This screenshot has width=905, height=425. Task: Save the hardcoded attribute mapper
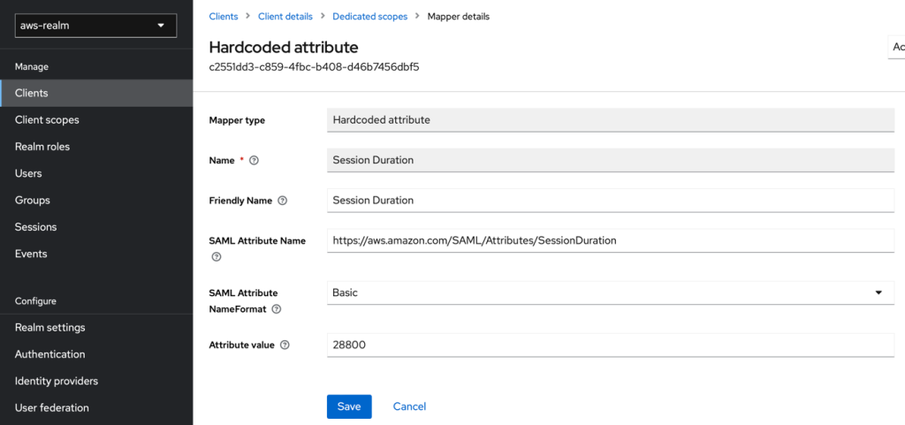click(349, 406)
